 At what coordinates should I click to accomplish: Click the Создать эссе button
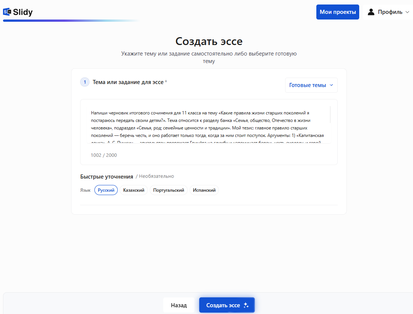coord(227,305)
